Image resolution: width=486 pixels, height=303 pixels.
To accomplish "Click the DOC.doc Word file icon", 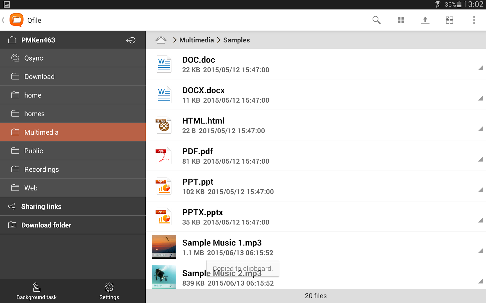I will (164, 64).
